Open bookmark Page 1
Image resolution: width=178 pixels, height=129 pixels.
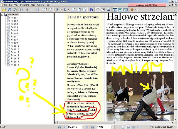pyautogui.click(x=14, y=18)
